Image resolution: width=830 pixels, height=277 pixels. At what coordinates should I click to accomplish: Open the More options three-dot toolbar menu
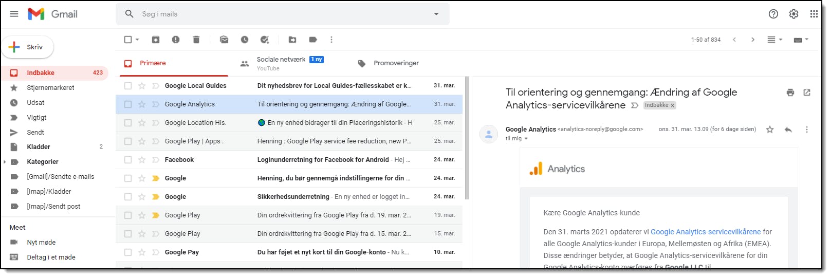click(331, 40)
